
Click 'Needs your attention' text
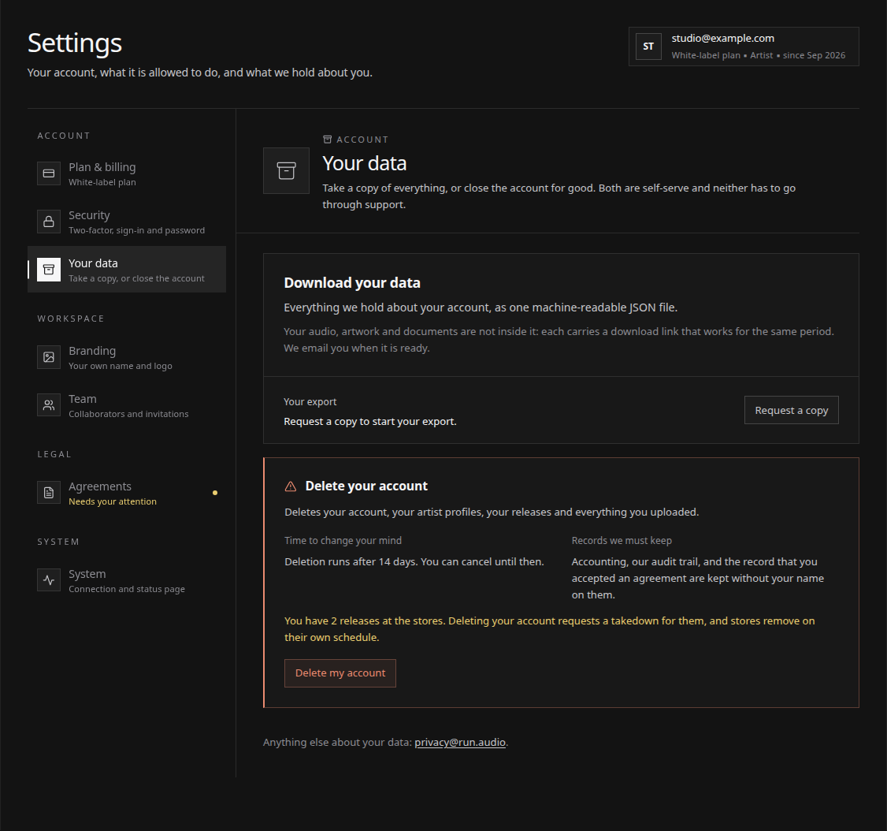coord(113,501)
